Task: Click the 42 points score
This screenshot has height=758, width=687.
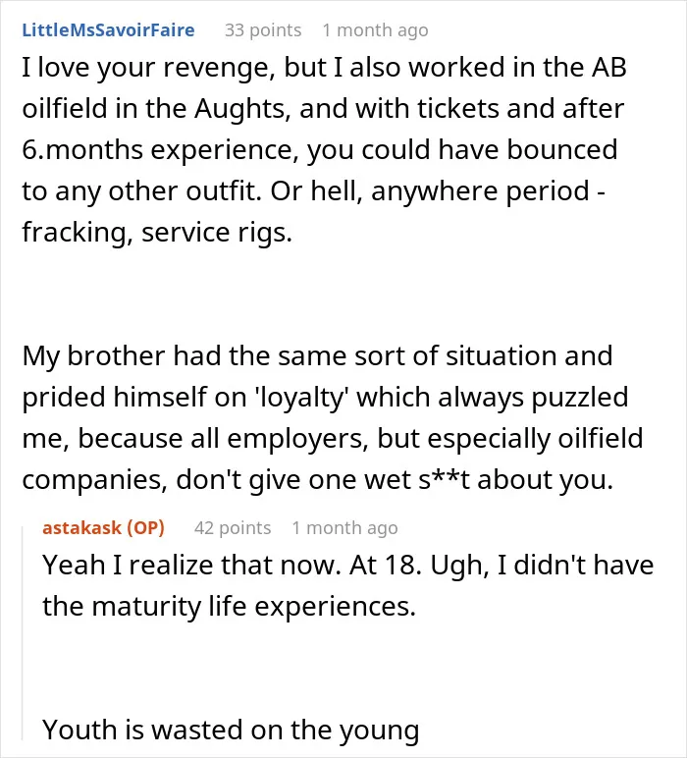Action: click(x=233, y=528)
